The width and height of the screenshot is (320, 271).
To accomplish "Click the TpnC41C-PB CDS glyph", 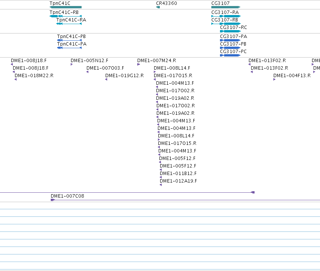I will click(70, 40).
